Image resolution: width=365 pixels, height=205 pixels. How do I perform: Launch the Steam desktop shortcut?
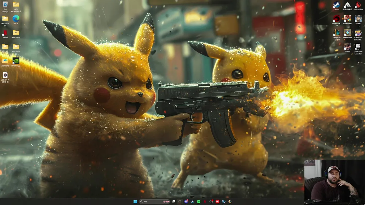tap(336, 6)
